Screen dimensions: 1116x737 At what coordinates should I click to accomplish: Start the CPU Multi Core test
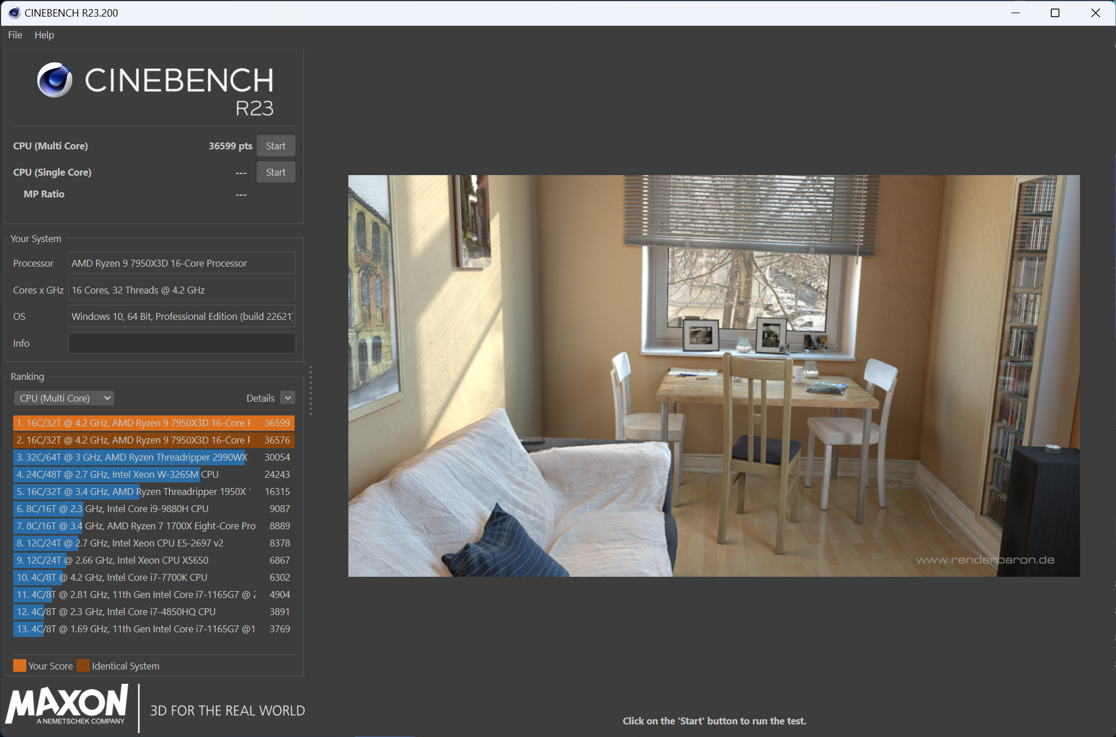coord(275,146)
